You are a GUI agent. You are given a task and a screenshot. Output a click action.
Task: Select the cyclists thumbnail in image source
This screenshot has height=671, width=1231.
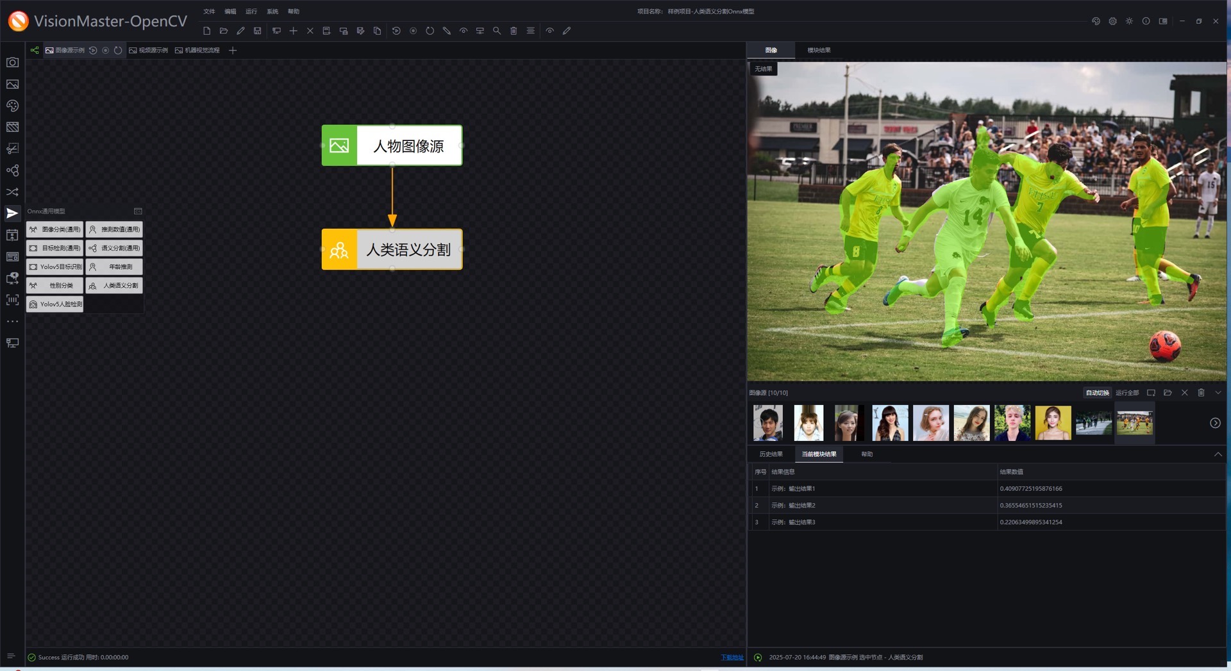point(1094,423)
